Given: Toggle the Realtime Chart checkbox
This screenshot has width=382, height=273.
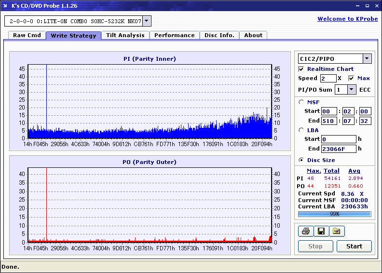Looking at the screenshot, I should coord(301,69).
